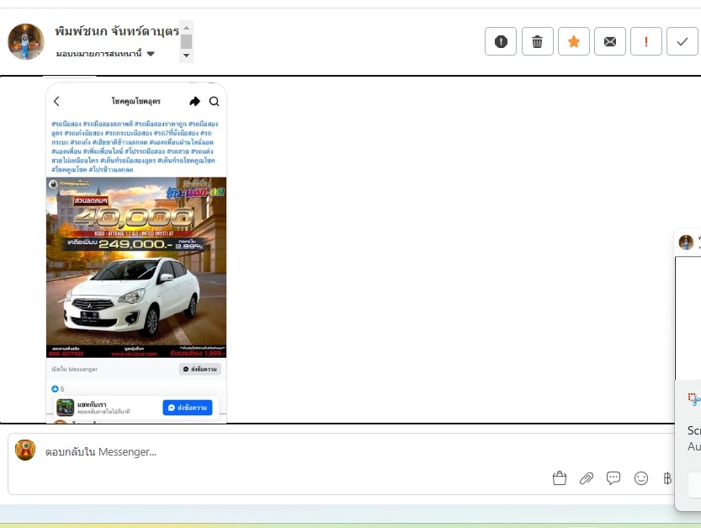Open shopping bag products icon in composer
This screenshot has height=528, width=701.
click(x=560, y=478)
